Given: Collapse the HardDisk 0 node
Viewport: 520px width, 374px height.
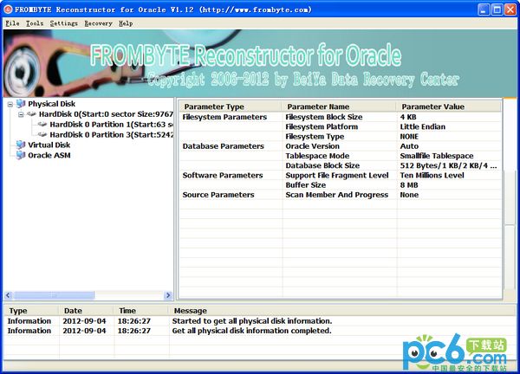Looking at the screenshot, I should point(21,114).
